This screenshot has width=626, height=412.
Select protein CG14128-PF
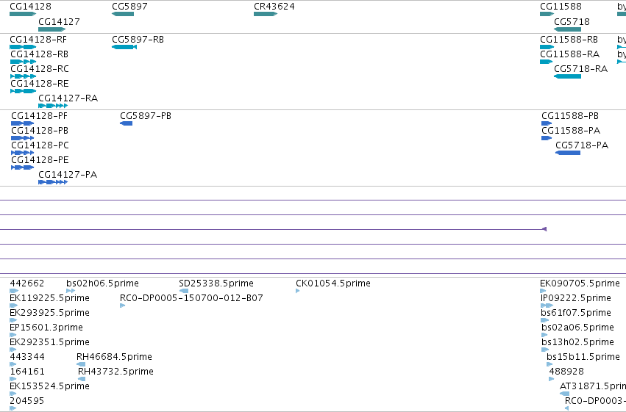[22, 123]
